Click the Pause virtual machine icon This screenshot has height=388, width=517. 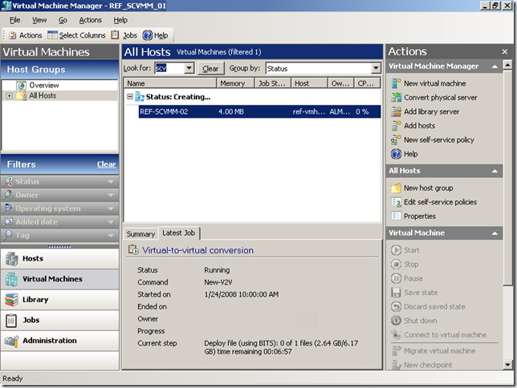[396, 278]
